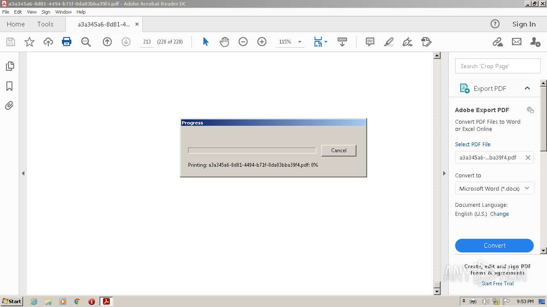Screen dimensions: 547x307
Task: Show Page Thumbnails panel
Action: click(x=9, y=66)
